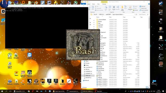166x93 pixels.
Task: Open the uTorrent desktop shortcut
Action: coord(10,56)
